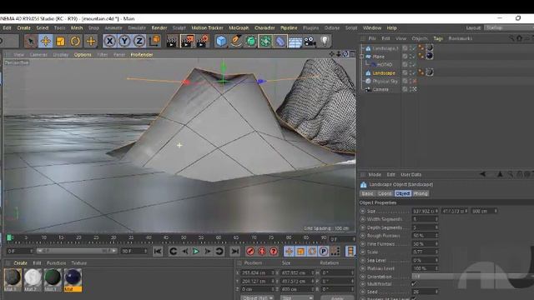Viewport: 534px width, 300px height.
Task: Activate the Scale tool
Action: 60,41
